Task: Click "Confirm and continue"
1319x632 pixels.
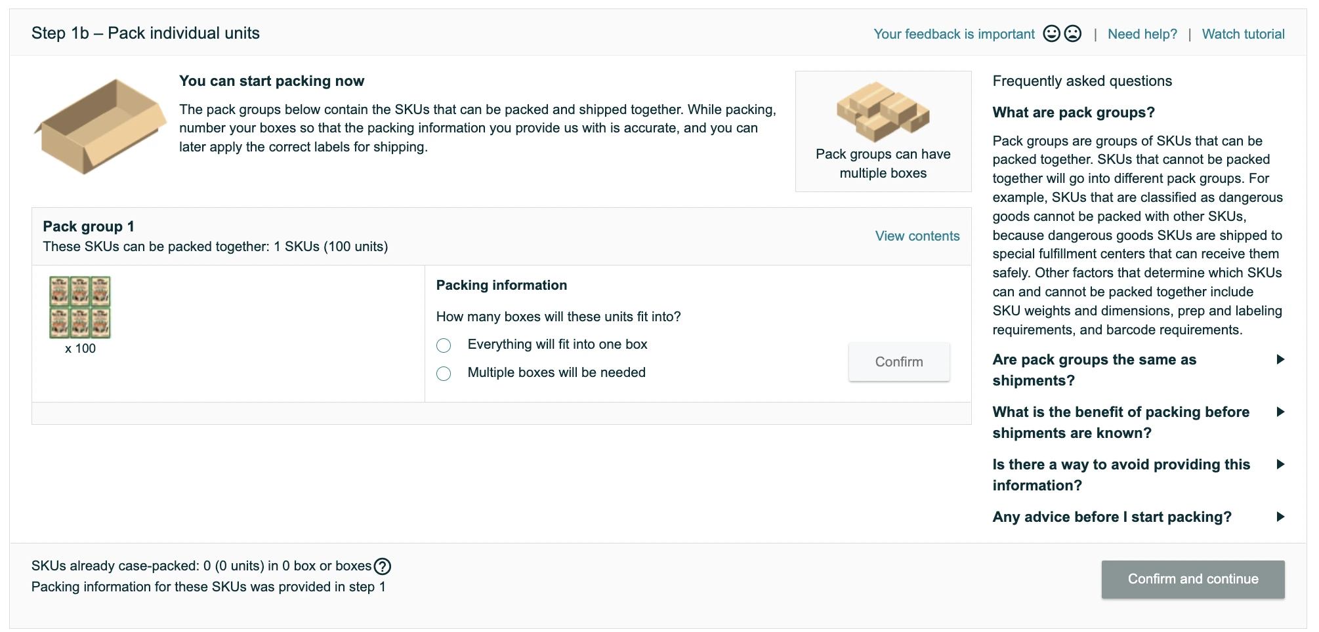Action: point(1193,579)
